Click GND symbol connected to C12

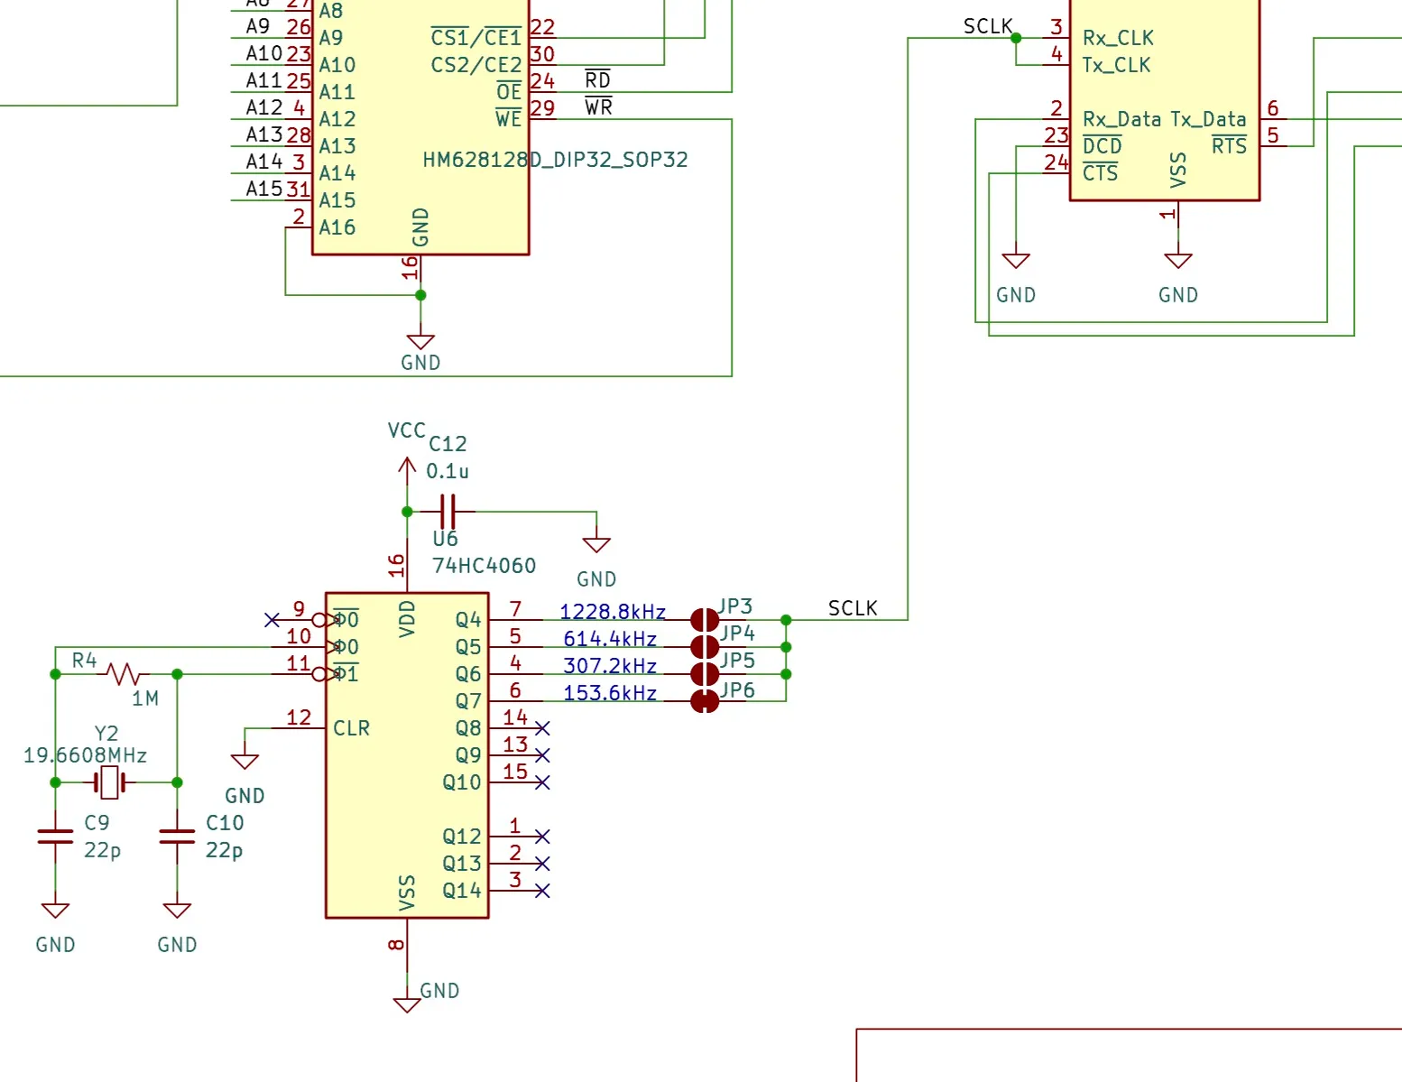(596, 545)
